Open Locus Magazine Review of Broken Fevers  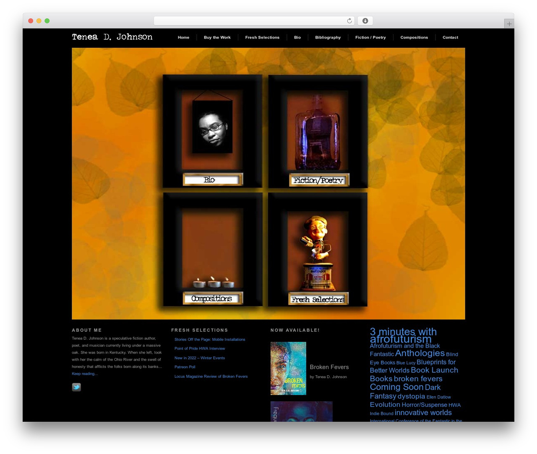(x=211, y=376)
